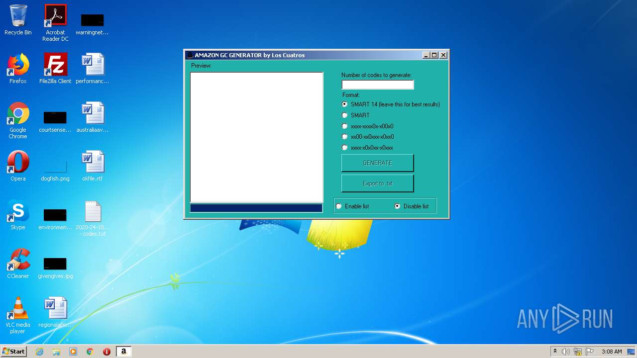637x358 pixels.
Task: Open Google Chrome from the taskbar
Action: (90, 352)
